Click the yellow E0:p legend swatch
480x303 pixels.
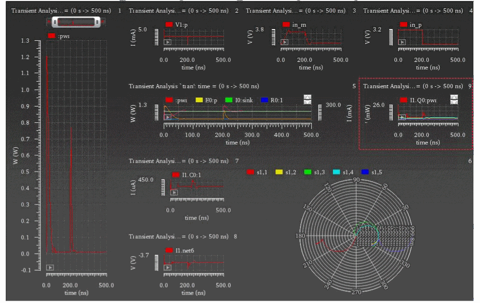point(198,100)
